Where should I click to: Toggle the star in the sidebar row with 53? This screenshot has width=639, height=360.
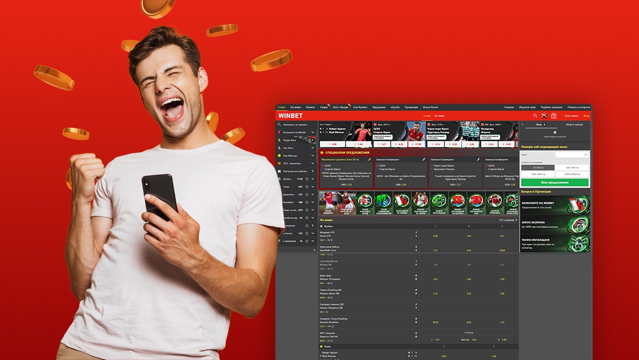[307, 218]
